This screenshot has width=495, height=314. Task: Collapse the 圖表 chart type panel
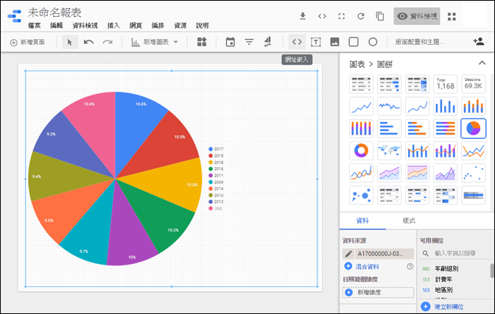[482, 63]
